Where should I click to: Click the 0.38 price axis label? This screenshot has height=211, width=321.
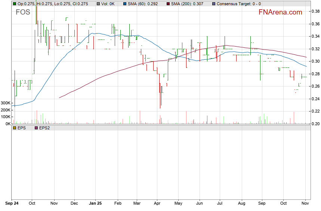315,12
